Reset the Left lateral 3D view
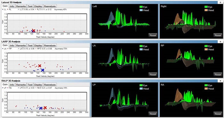 tap(153, 35)
